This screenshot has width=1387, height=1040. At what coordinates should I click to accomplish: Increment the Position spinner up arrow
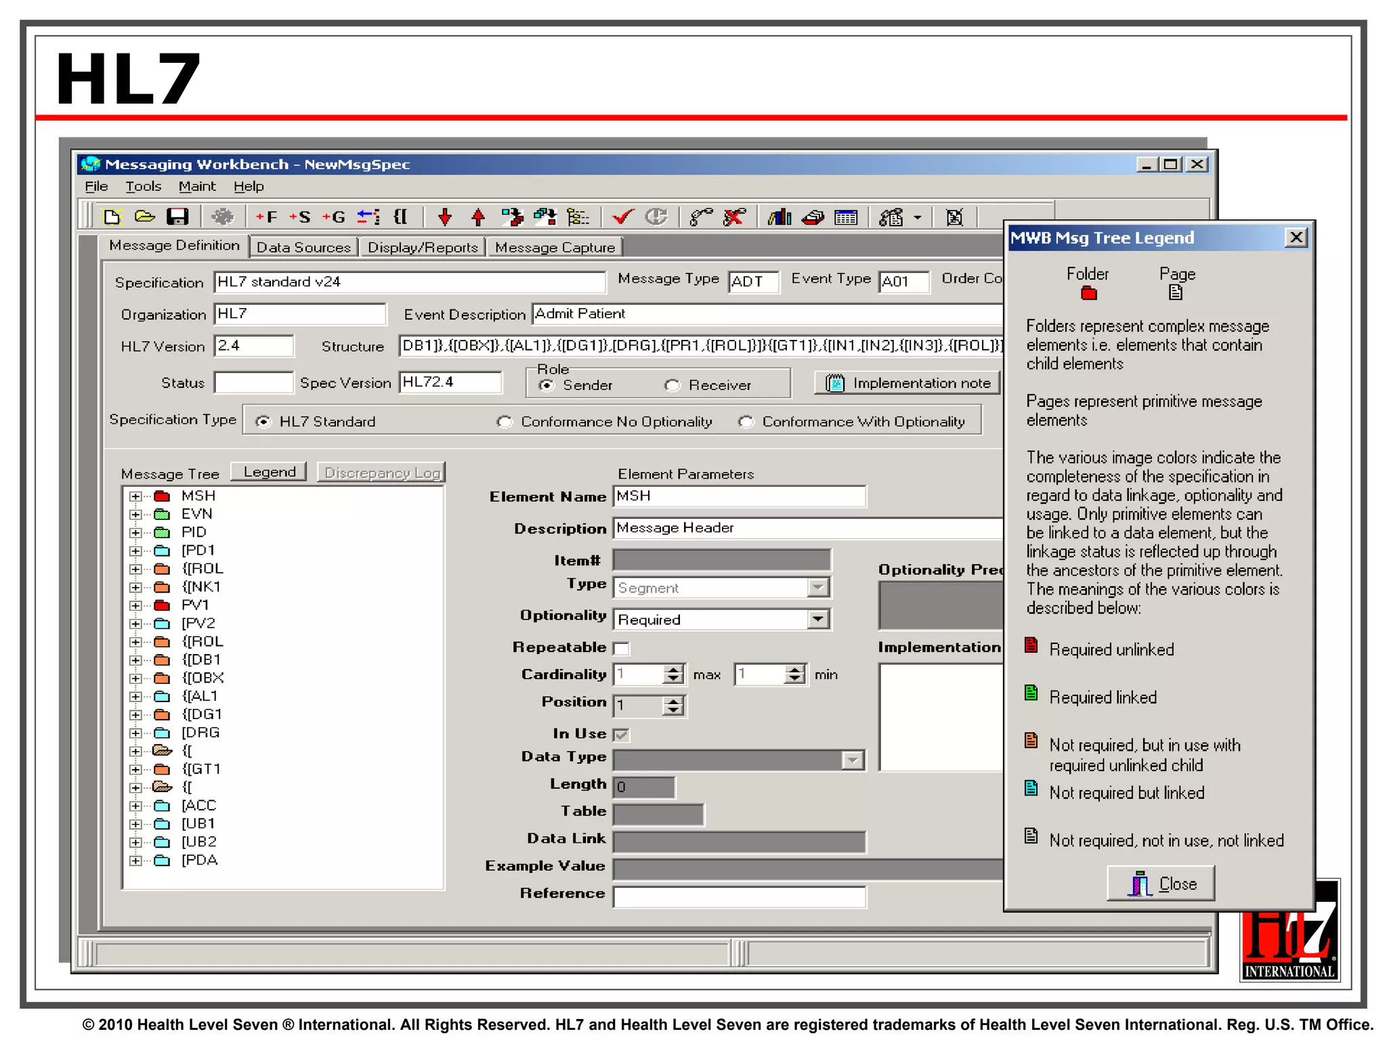[x=673, y=701]
